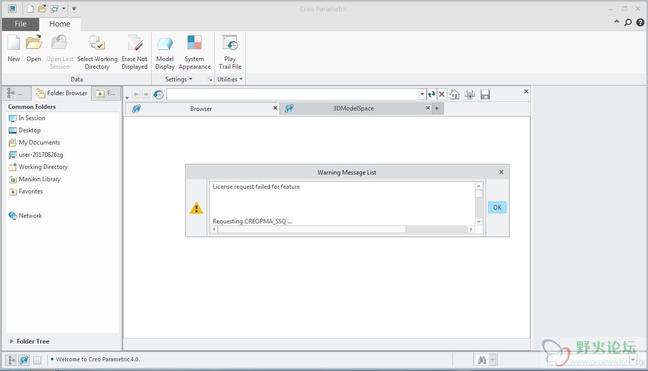Switch to the Model Tree navigator tab
648x371 pixels.
coord(16,93)
